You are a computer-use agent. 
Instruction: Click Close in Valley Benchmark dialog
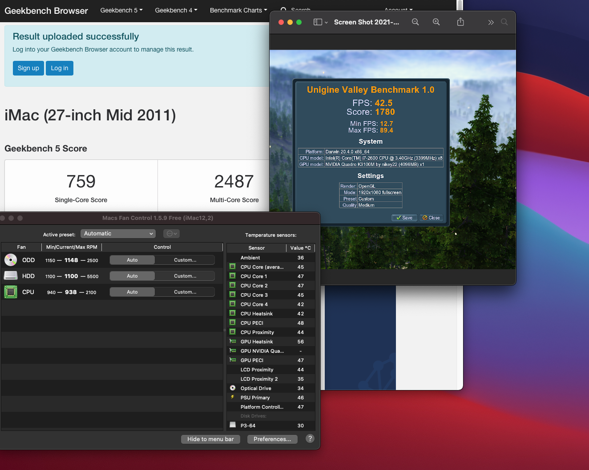[431, 218]
